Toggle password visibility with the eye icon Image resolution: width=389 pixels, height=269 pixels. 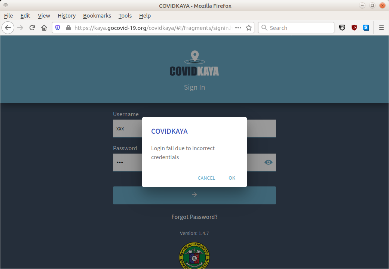pyautogui.click(x=269, y=162)
